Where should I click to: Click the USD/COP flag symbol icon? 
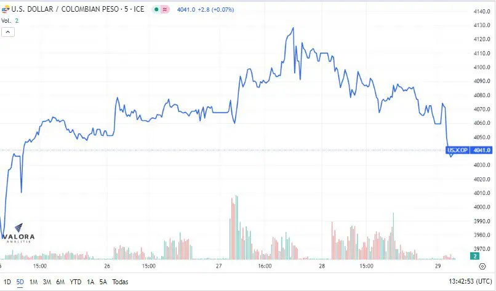(x=6, y=9)
